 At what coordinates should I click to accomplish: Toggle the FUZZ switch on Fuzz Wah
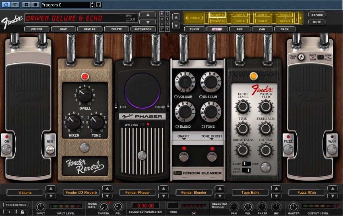(x=288, y=150)
